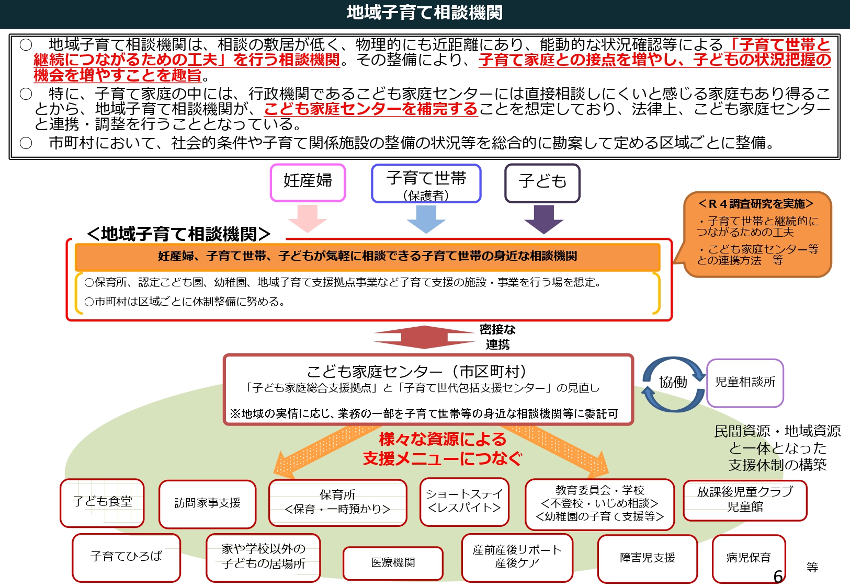Click the 密接な連携 label
850x588 pixels.
point(497,337)
